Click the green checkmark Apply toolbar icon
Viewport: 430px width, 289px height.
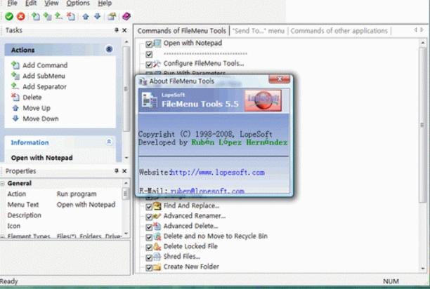tap(9, 16)
